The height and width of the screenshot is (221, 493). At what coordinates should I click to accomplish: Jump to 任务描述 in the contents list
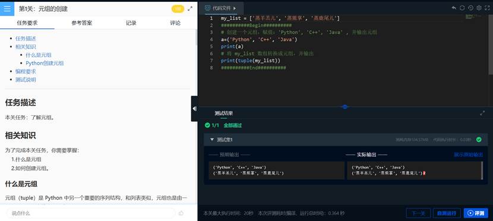click(26, 39)
